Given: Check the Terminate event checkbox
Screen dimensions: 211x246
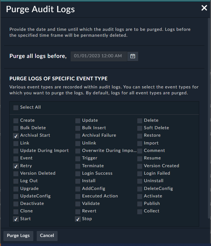Looking at the screenshot, I should [x=78, y=166].
